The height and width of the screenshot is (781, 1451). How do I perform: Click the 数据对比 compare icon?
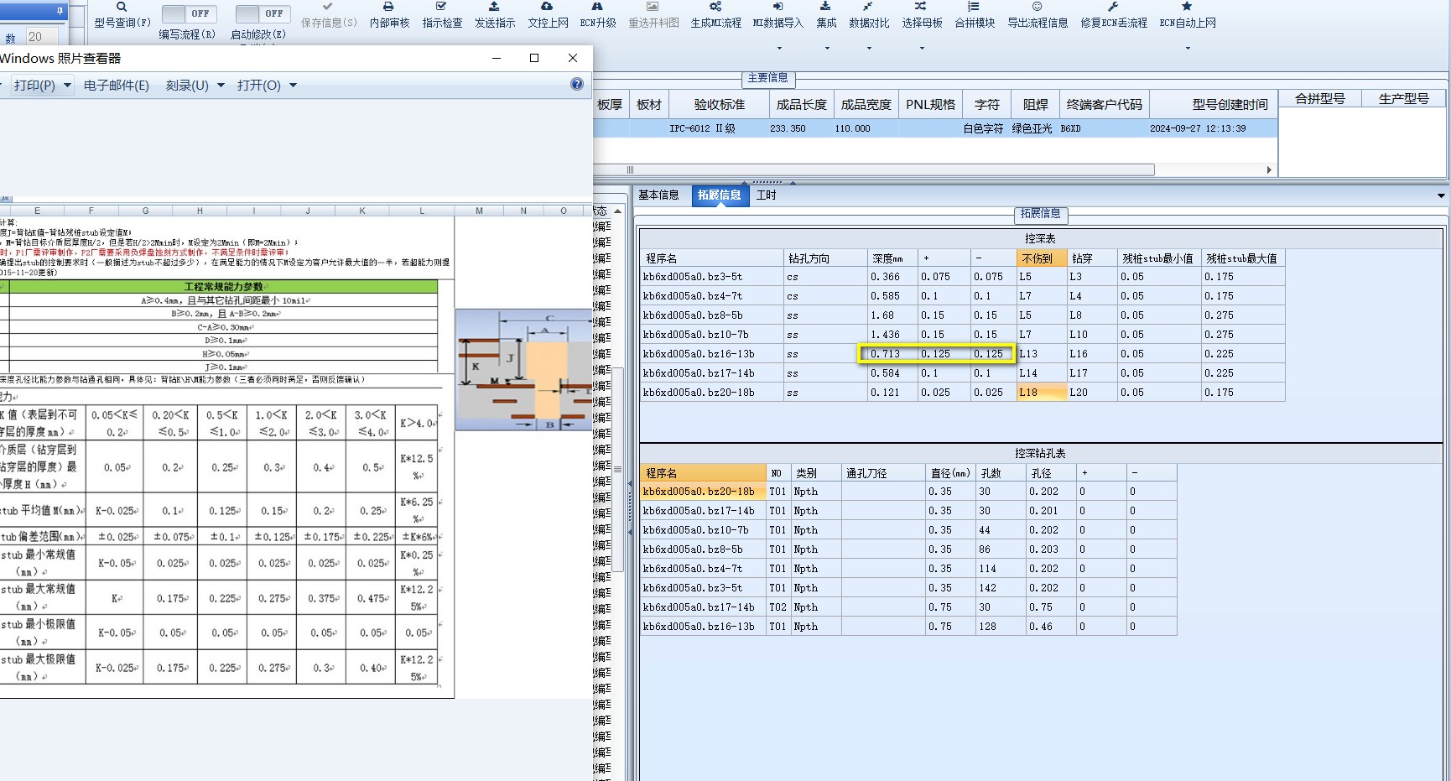pos(868,7)
